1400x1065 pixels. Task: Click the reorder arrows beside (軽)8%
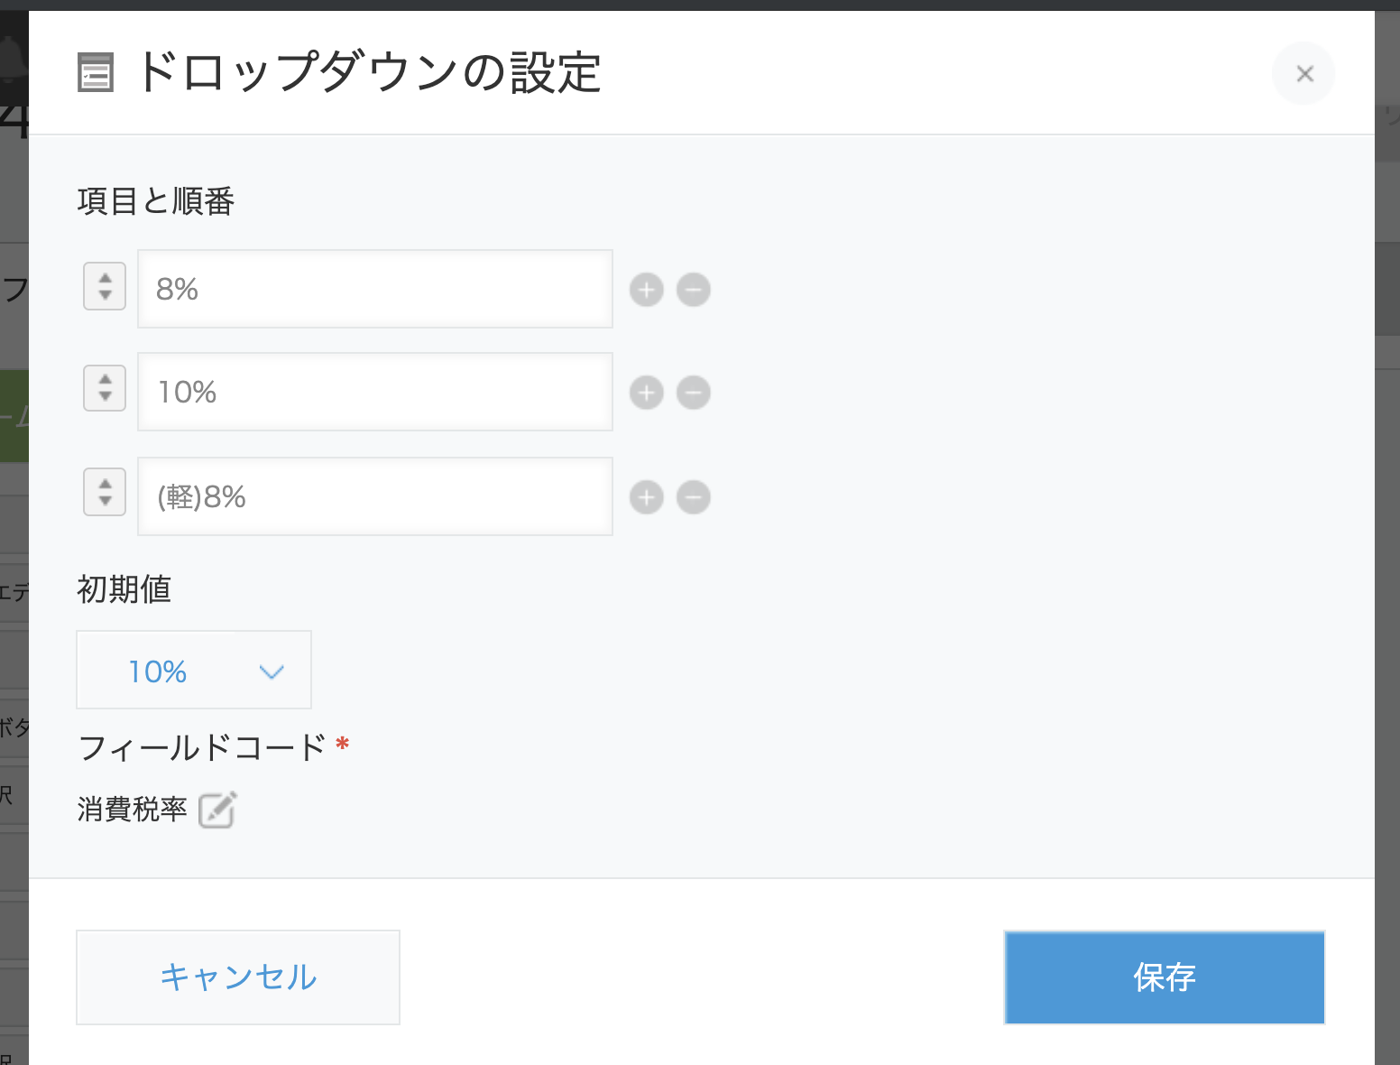pos(104,494)
